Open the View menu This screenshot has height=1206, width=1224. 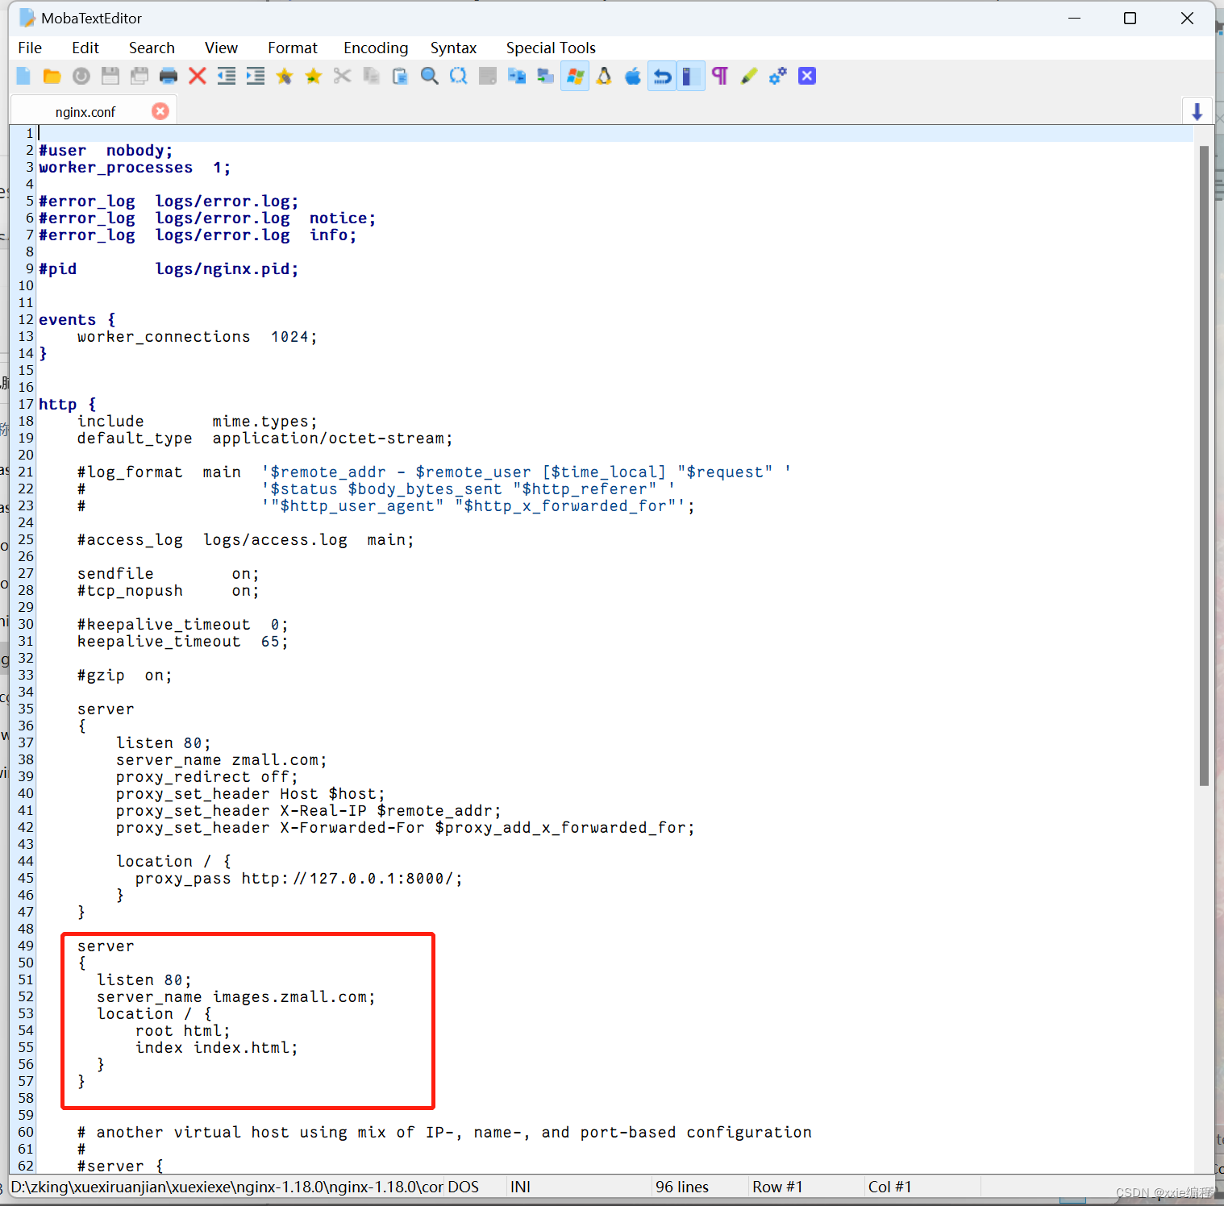[221, 48]
